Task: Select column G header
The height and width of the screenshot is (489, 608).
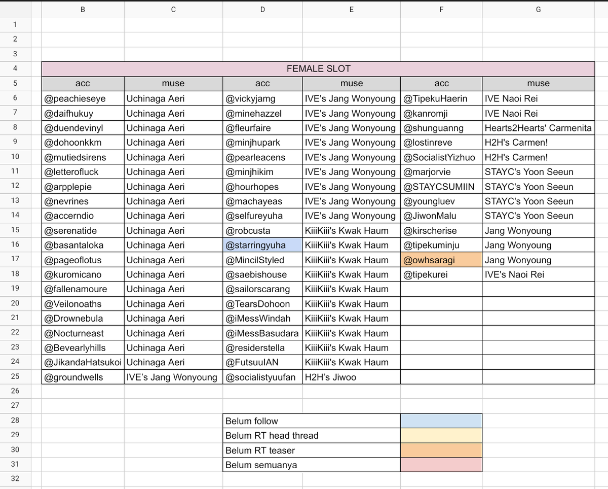Action: 538,9
